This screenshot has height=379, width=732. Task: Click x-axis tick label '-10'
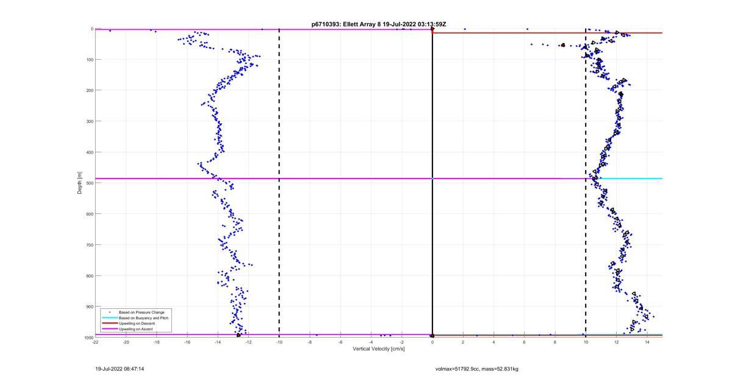[x=279, y=342]
